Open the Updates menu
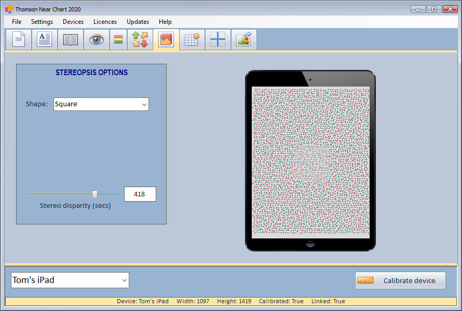The height and width of the screenshot is (311, 462). click(x=138, y=22)
